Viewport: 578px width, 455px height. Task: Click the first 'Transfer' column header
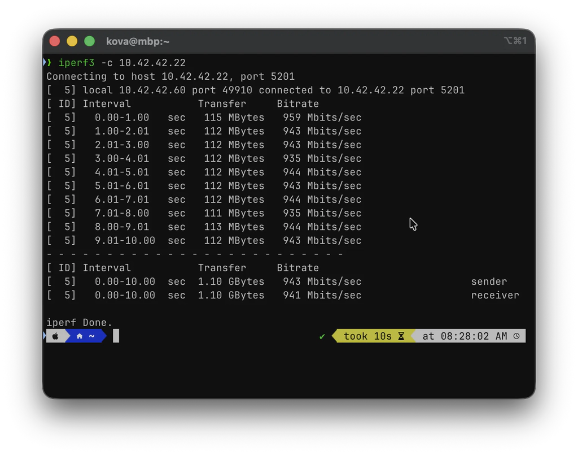tap(222, 103)
